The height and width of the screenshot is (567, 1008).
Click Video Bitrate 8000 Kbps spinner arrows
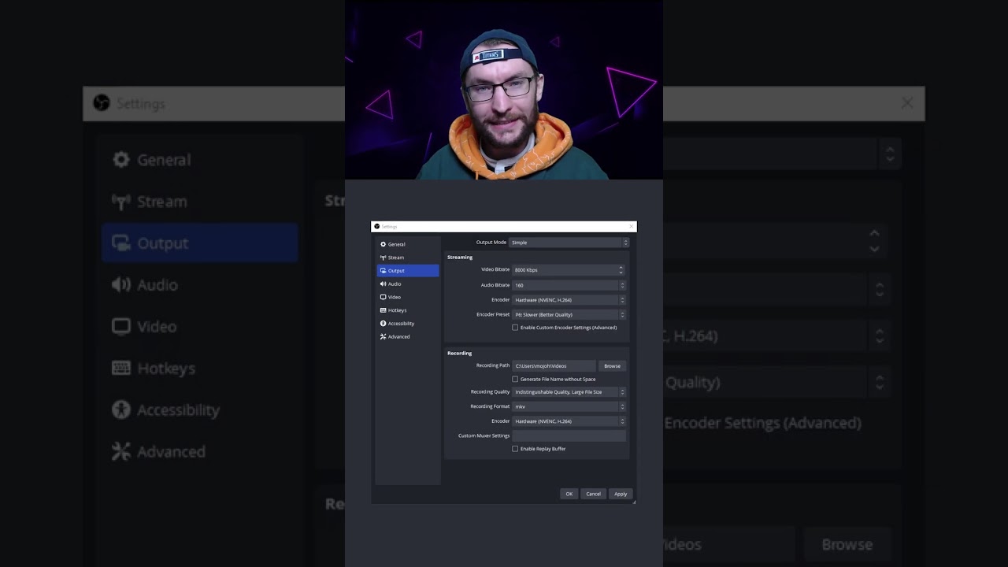tap(621, 269)
